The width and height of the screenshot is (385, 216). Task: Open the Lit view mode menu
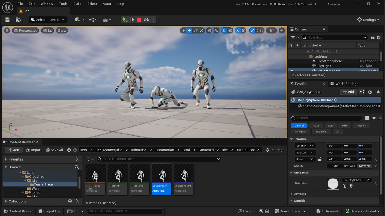47,30
